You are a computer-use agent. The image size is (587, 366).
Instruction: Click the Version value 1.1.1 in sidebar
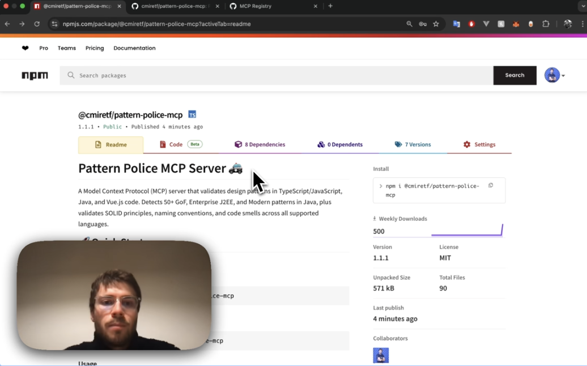381,258
